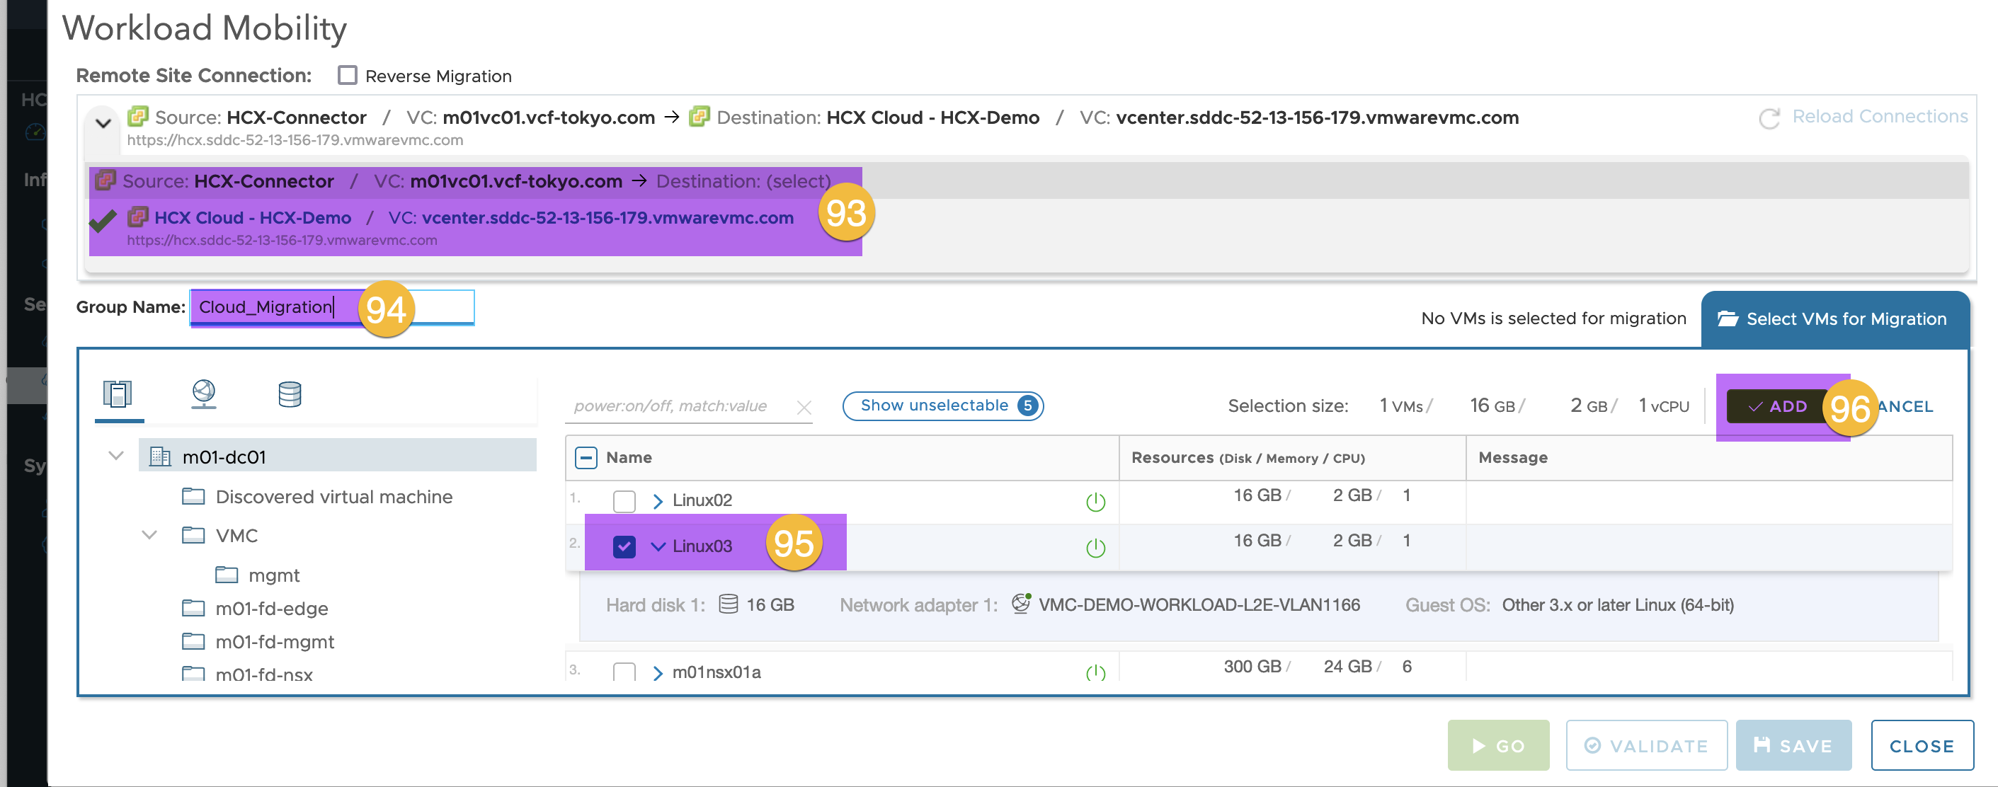
Task: Check the m01nsx01a VM checkbox
Action: [624, 672]
